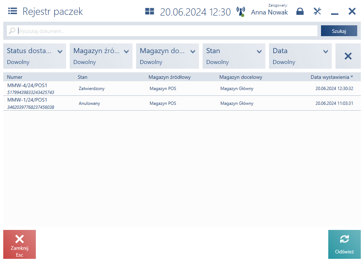The height and width of the screenshot is (261, 363).
Task: Click the Anulowany status cell
Action: (89, 103)
